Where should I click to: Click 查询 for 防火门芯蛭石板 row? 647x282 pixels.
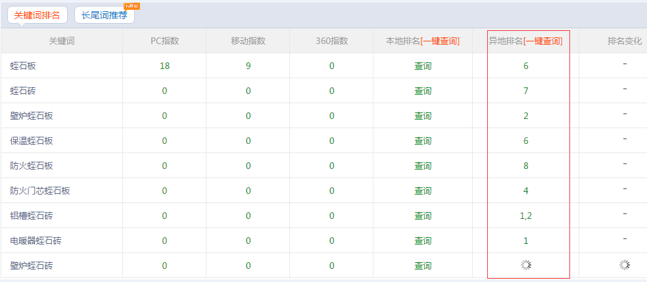click(x=423, y=191)
